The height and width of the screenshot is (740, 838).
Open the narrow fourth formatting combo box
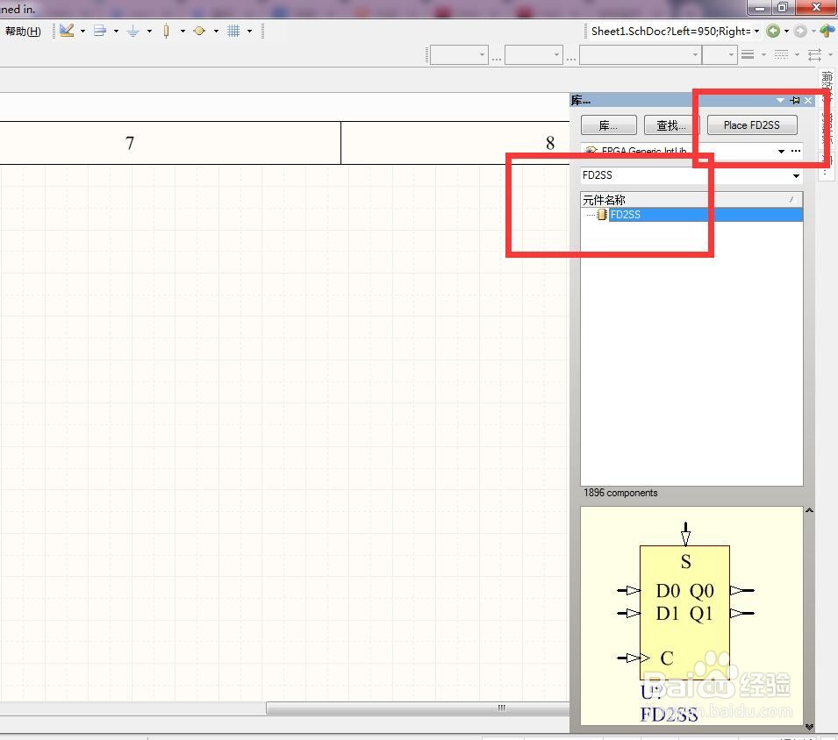click(x=720, y=54)
